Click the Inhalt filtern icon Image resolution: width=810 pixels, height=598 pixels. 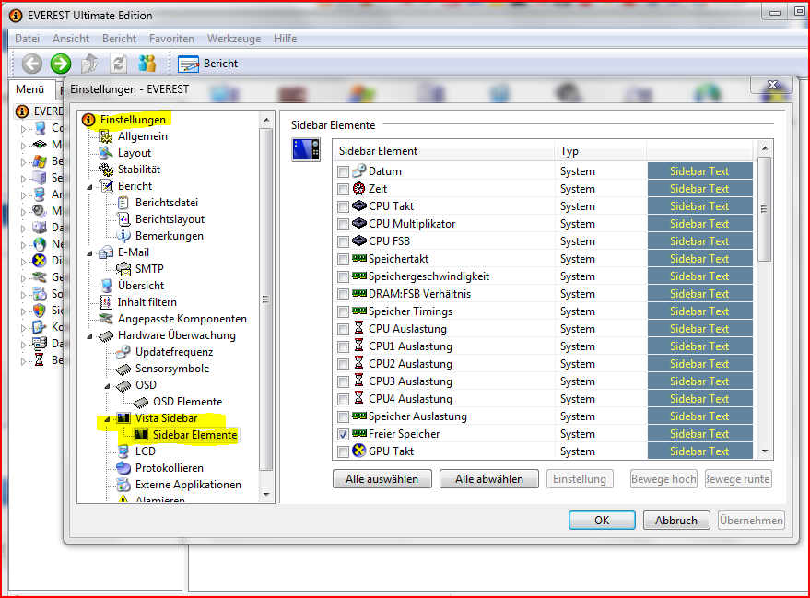[106, 302]
